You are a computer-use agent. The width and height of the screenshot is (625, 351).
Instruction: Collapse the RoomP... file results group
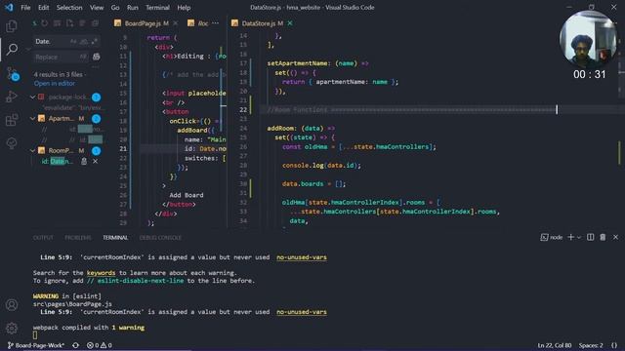[32, 151]
